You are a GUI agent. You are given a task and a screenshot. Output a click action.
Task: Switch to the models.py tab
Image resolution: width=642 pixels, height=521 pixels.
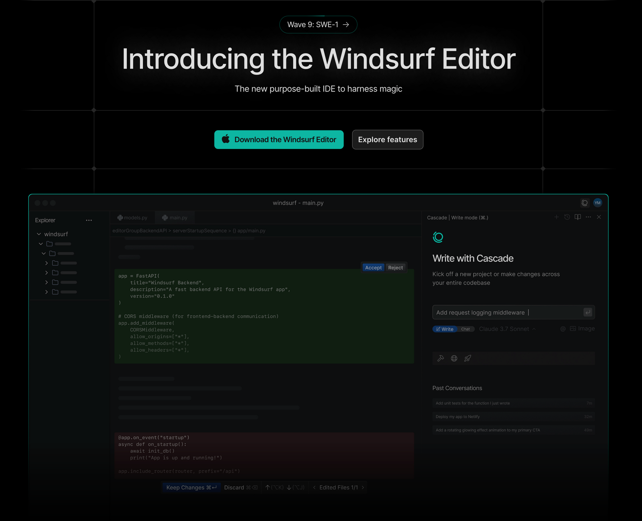click(132, 218)
